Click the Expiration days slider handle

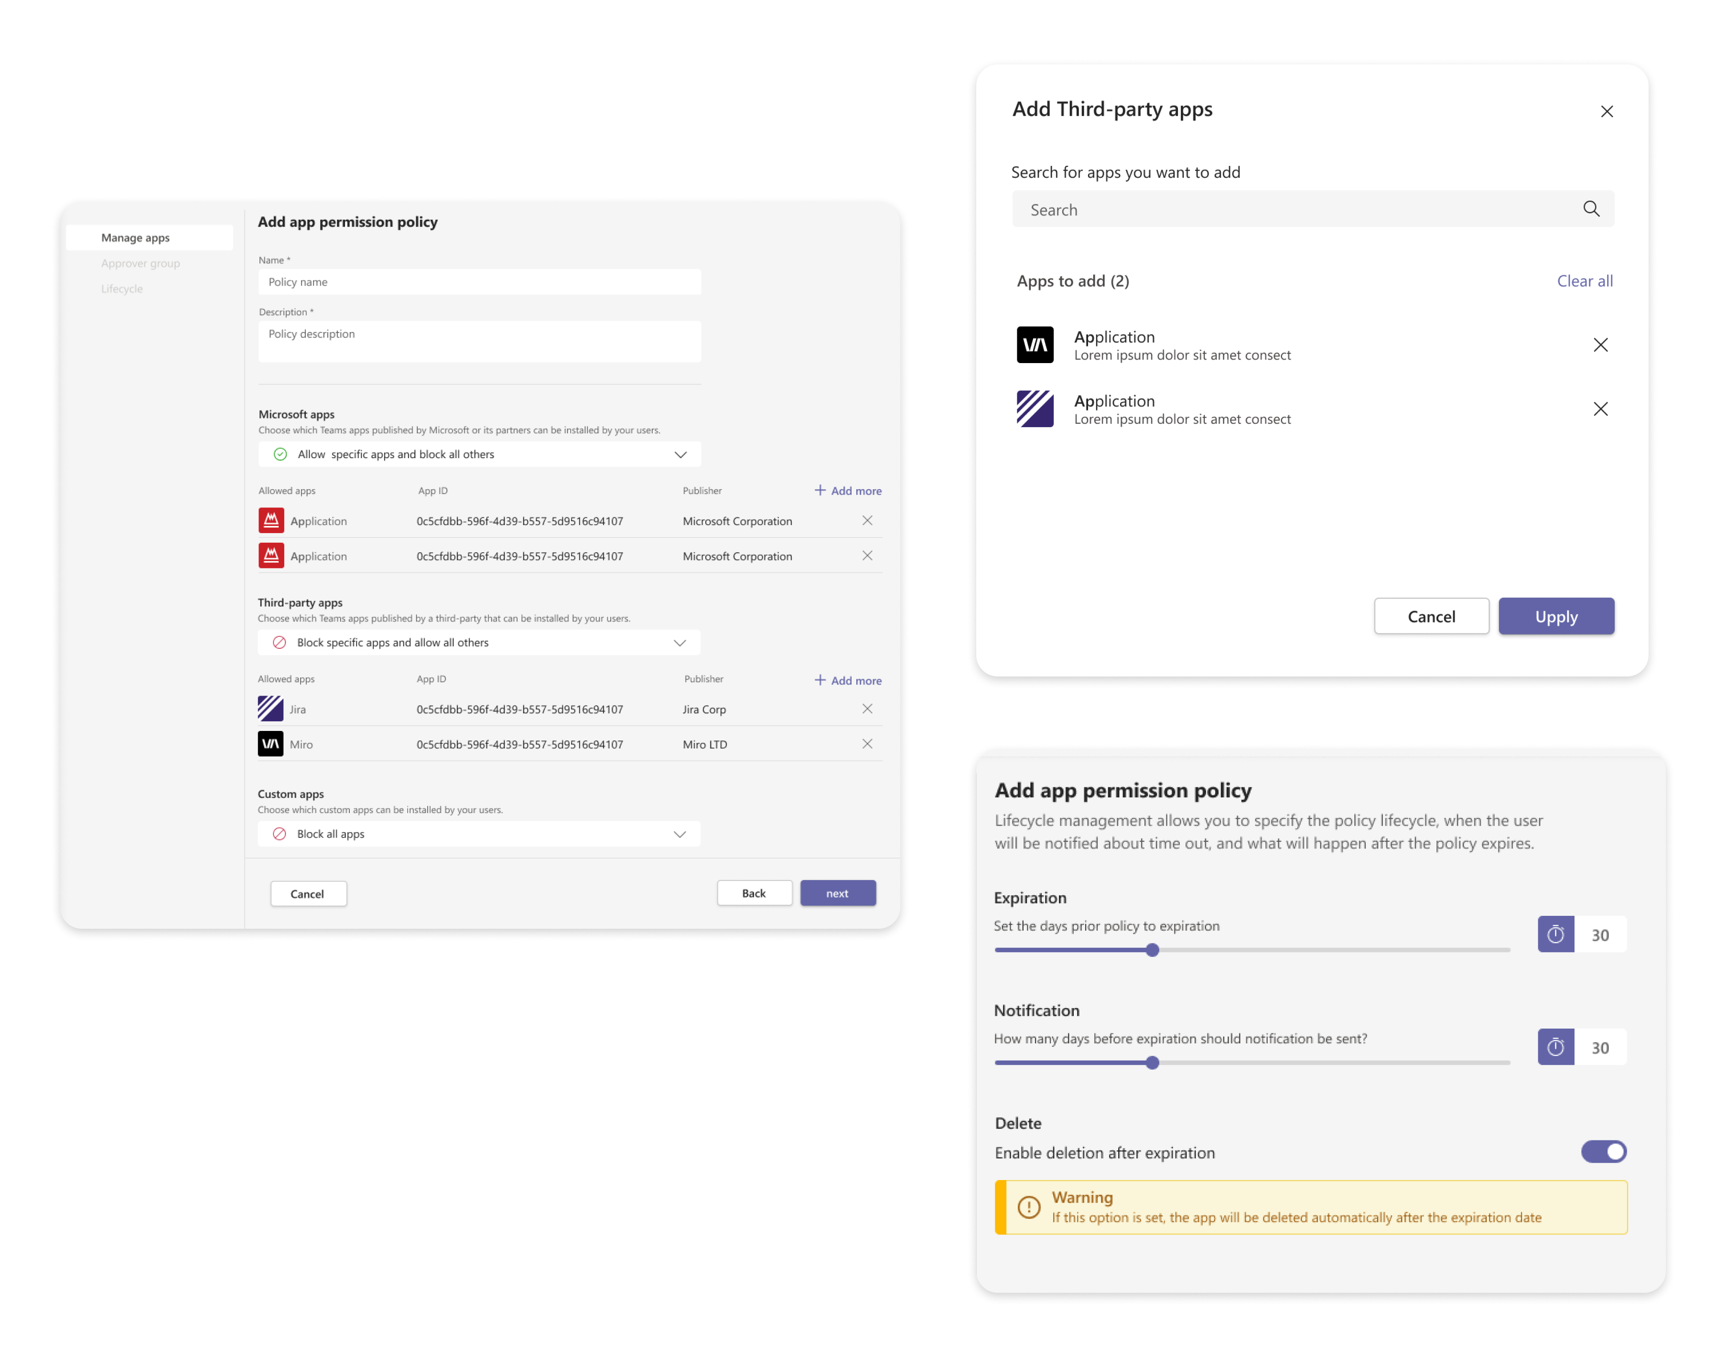click(1152, 950)
